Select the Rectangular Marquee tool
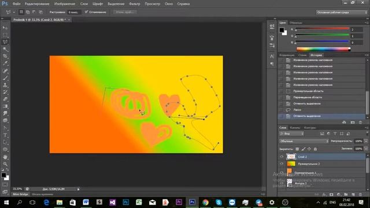The image size is (370, 208). click(5, 35)
